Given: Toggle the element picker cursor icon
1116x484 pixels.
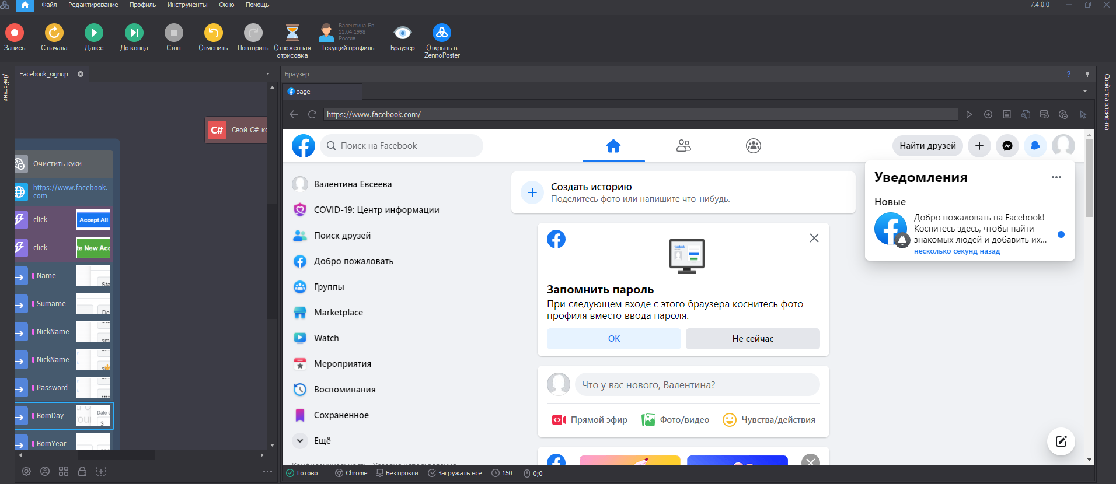Looking at the screenshot, I should click(1083, 114).
